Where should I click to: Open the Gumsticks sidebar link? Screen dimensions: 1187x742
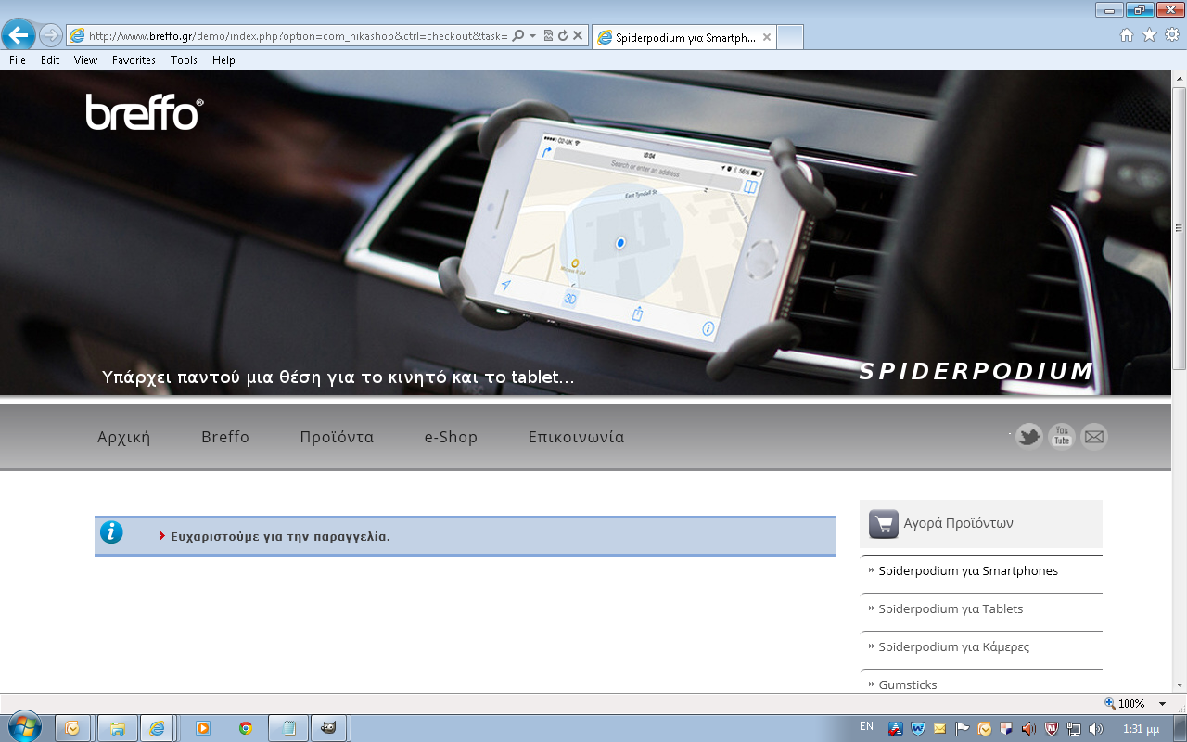click(x=908, y=684)
